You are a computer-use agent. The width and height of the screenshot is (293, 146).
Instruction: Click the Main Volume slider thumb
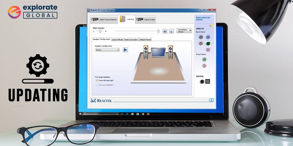tap(159, 31)
